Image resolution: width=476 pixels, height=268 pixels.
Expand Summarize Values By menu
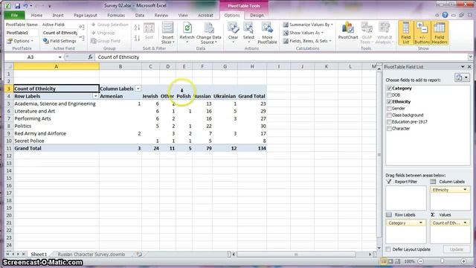click(308, 25)
